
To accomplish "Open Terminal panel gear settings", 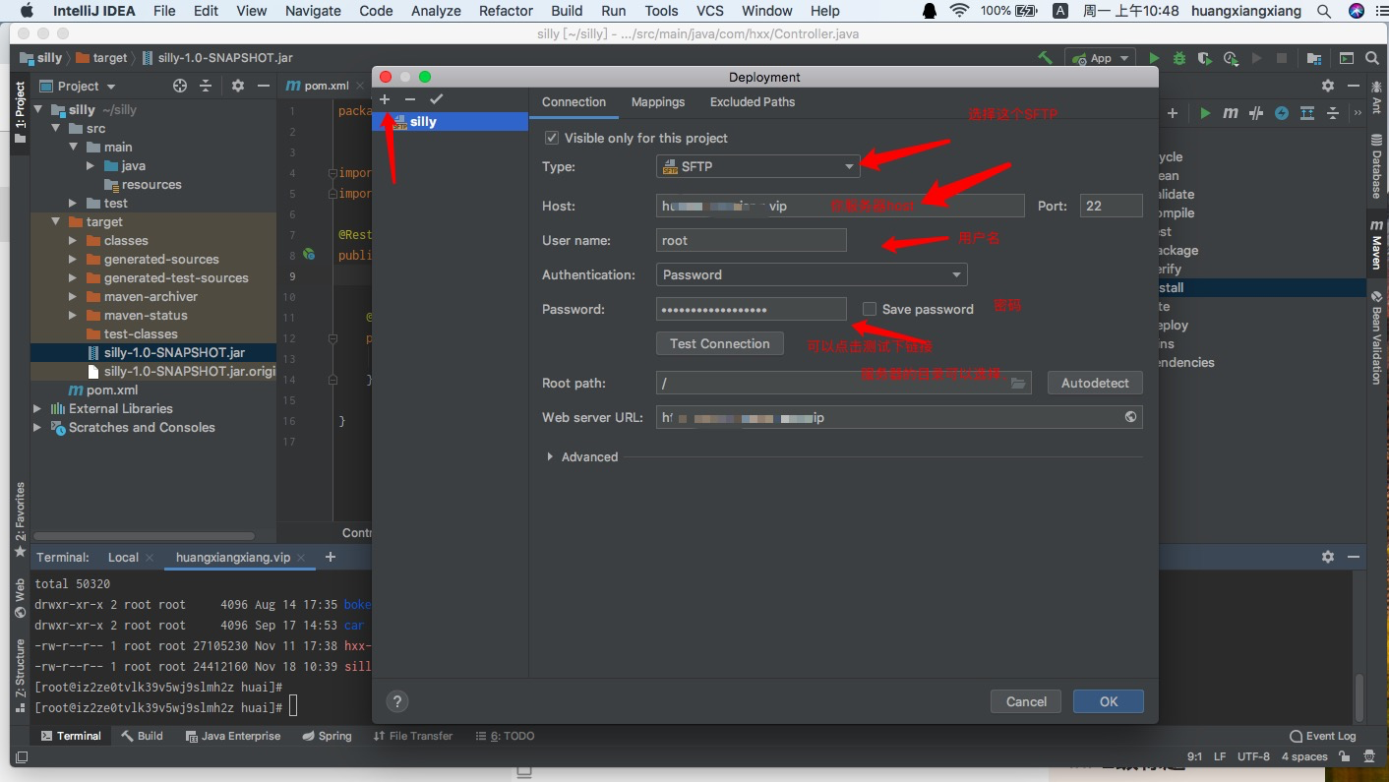I will click(1328, 557).
